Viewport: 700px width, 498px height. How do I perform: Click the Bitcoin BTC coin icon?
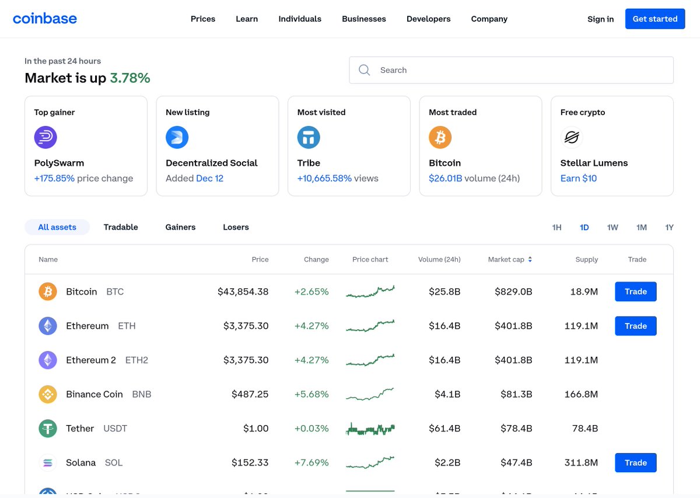pos(47,291)
